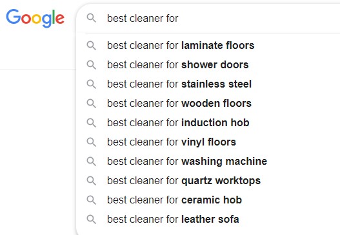This screenshot has height=235, width=340.
Task: Click search icon beside laminate floors suggestion
Action: coord(91,46)
